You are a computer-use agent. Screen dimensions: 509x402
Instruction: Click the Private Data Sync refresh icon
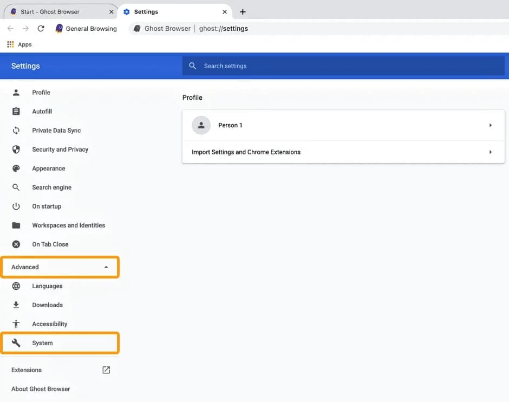tap(16, 131)
